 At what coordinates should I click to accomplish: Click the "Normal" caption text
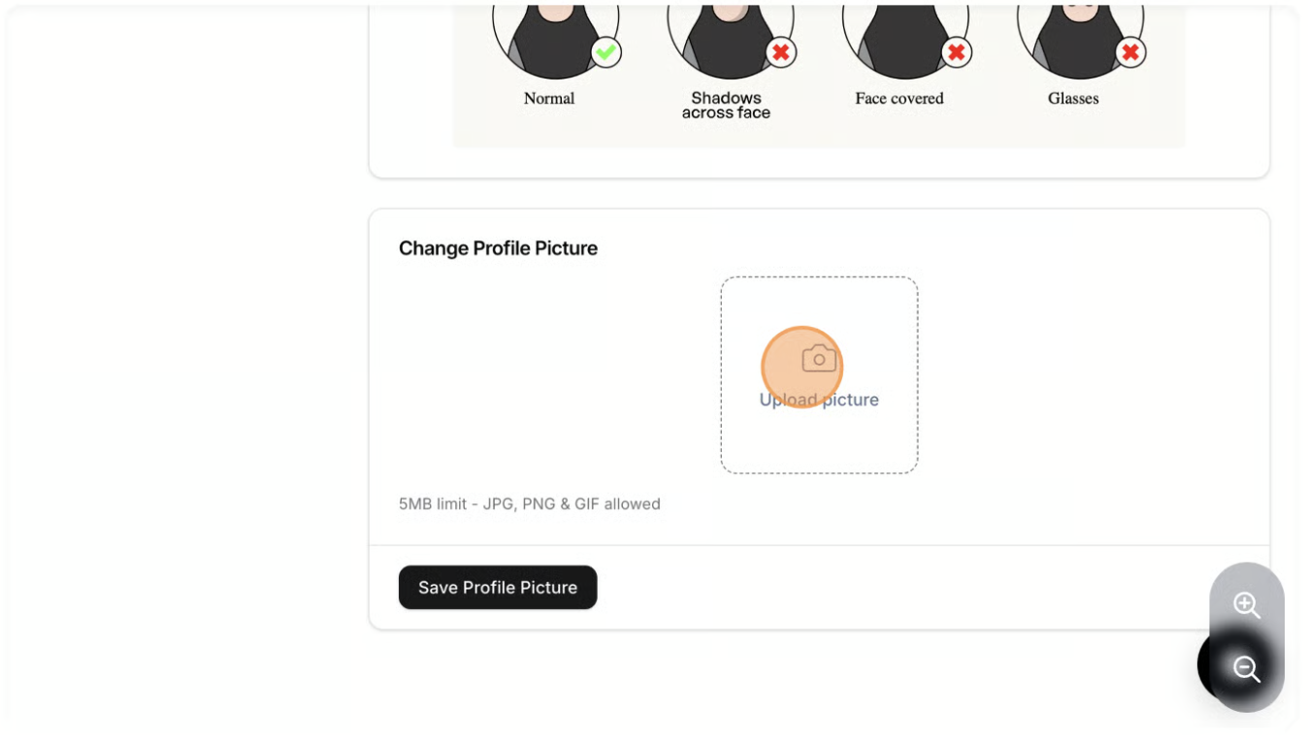click(x=549, y=98)
